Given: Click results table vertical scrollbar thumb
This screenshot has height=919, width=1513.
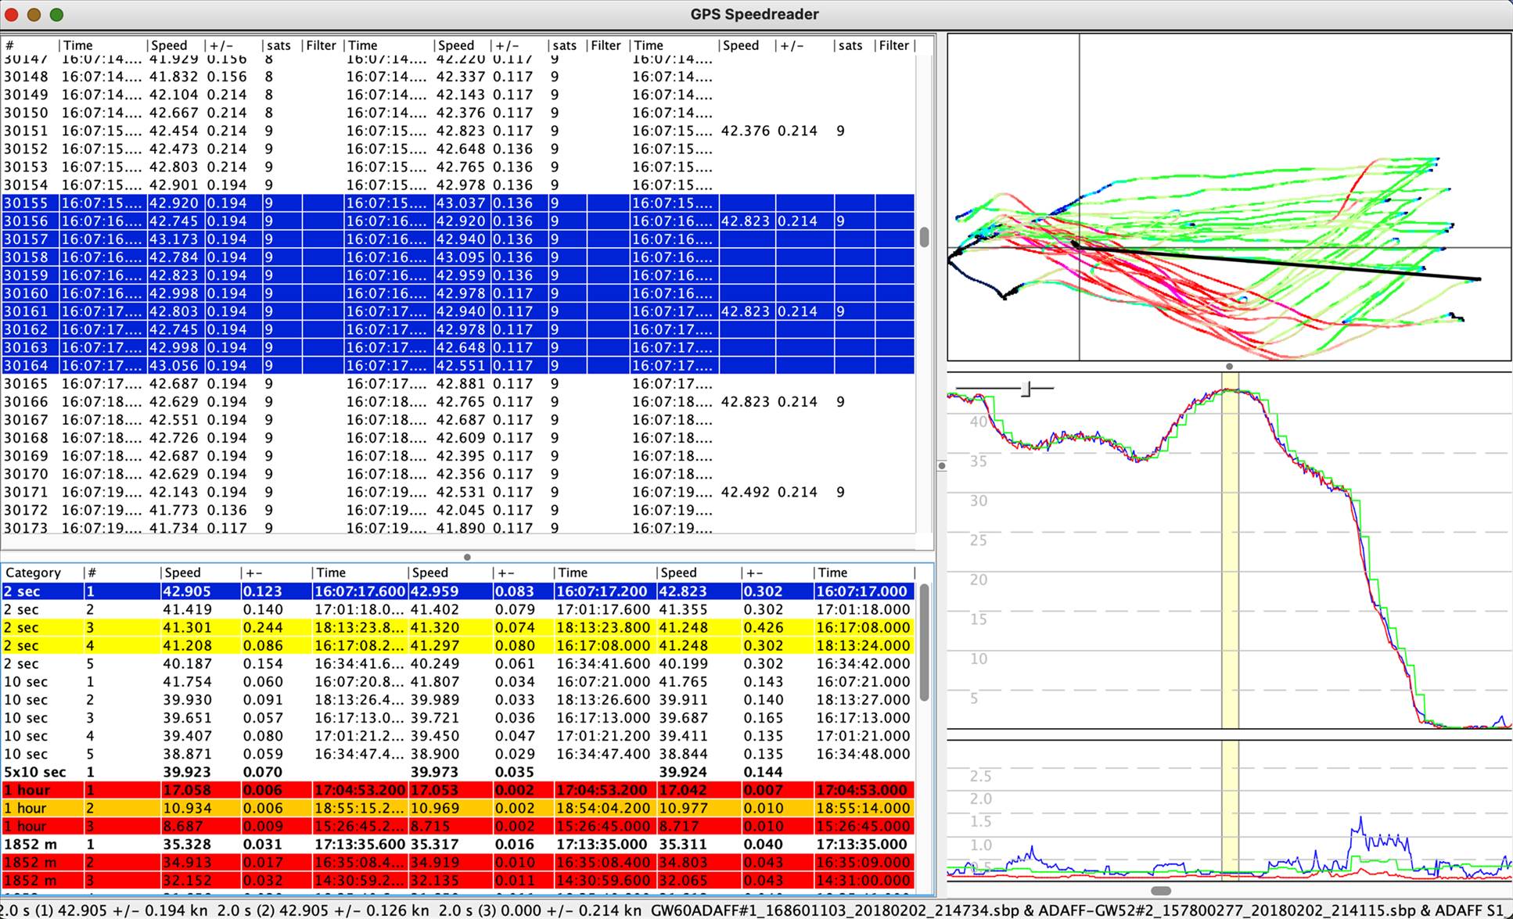Looking at the screenshot, I should coord(924,641).
